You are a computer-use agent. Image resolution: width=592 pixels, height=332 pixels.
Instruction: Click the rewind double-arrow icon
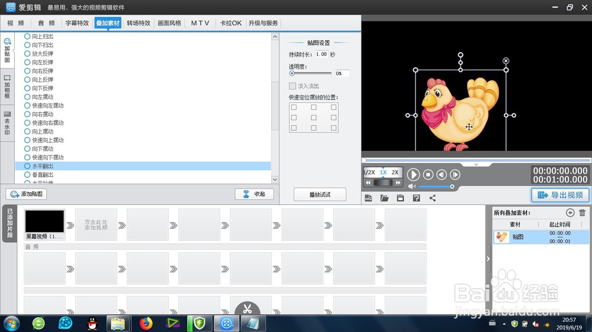click(x=368, y=183)
